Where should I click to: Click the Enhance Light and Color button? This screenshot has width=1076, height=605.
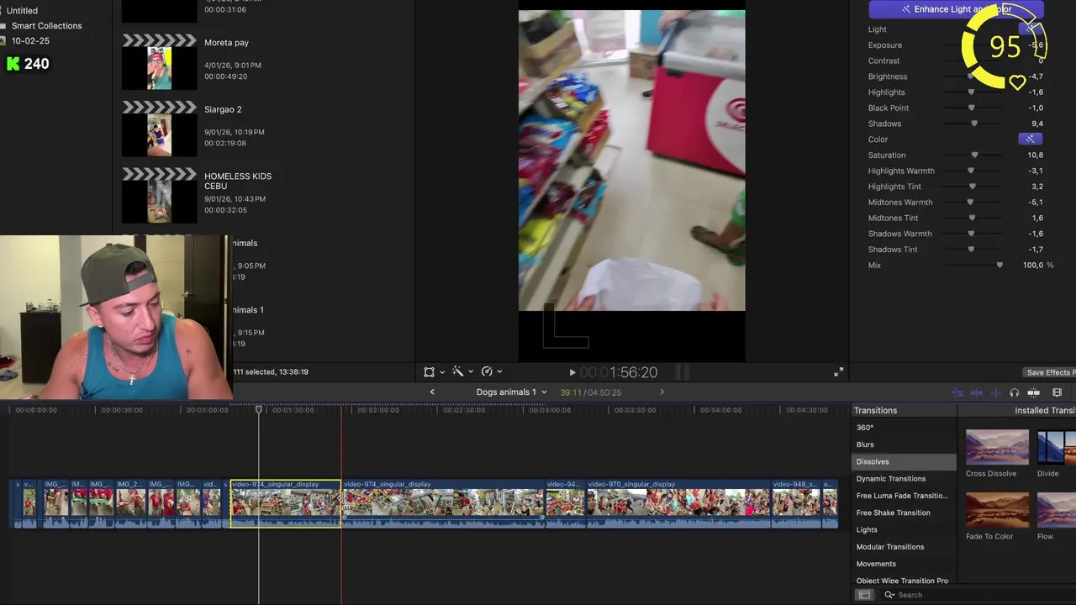(x=956, y=9)
